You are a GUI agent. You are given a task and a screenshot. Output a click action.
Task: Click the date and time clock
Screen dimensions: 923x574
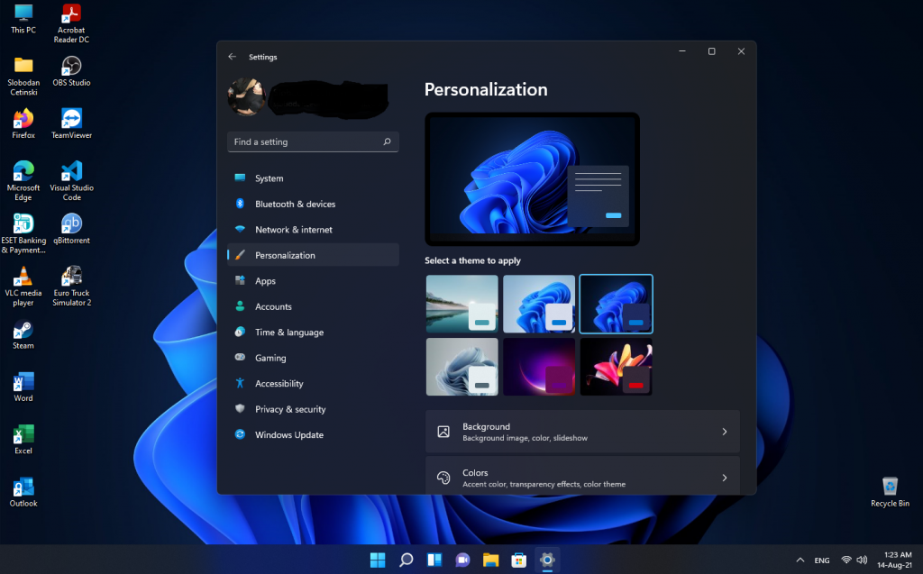click(x=891, y=560)
